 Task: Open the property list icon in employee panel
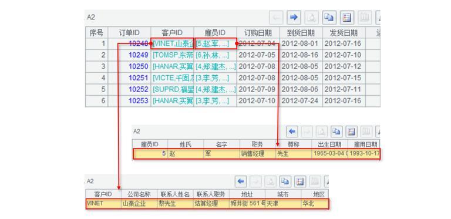tap(351, 132)
